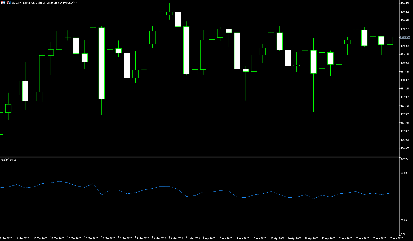Click the 100.00 RSI scale label
The height and width of the screenshot is (241, 413).
[404, 159]
